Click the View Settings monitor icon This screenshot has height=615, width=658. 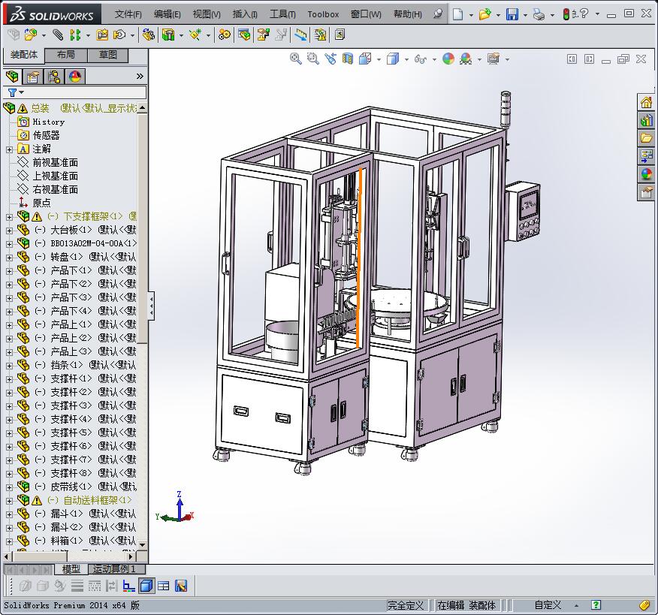click(x=493, y=59)
